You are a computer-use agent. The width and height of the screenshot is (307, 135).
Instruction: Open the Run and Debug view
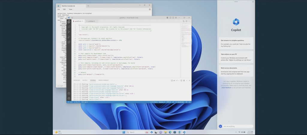tap(69, 37)
